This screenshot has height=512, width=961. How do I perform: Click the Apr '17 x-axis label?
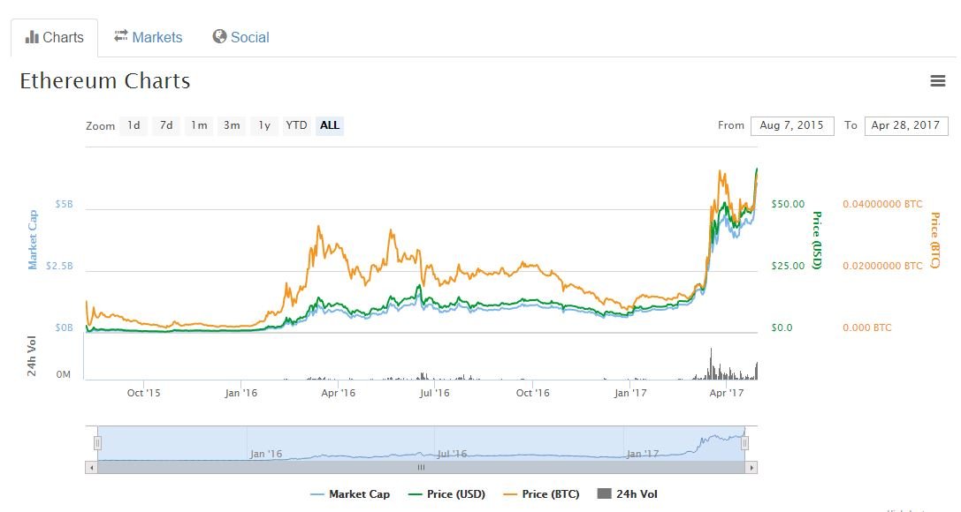pos(726,393)
